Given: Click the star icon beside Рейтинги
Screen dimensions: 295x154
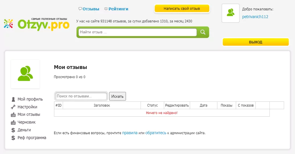Looking at the screenshot, I should click(106, 9).
